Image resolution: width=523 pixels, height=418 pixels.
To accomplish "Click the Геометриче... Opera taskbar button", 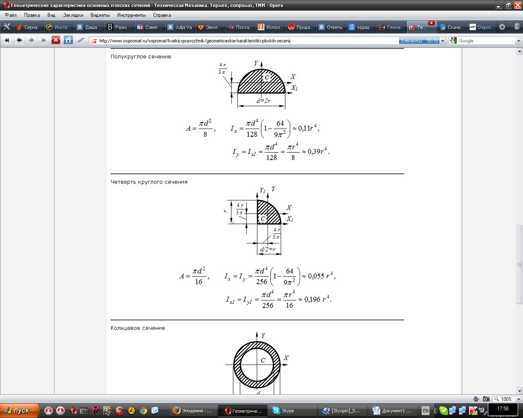I will click(x=243, y=411).
